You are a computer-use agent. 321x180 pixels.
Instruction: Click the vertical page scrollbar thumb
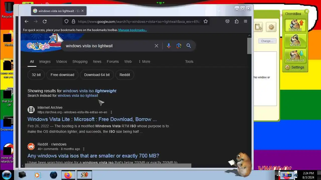[249, 46]
